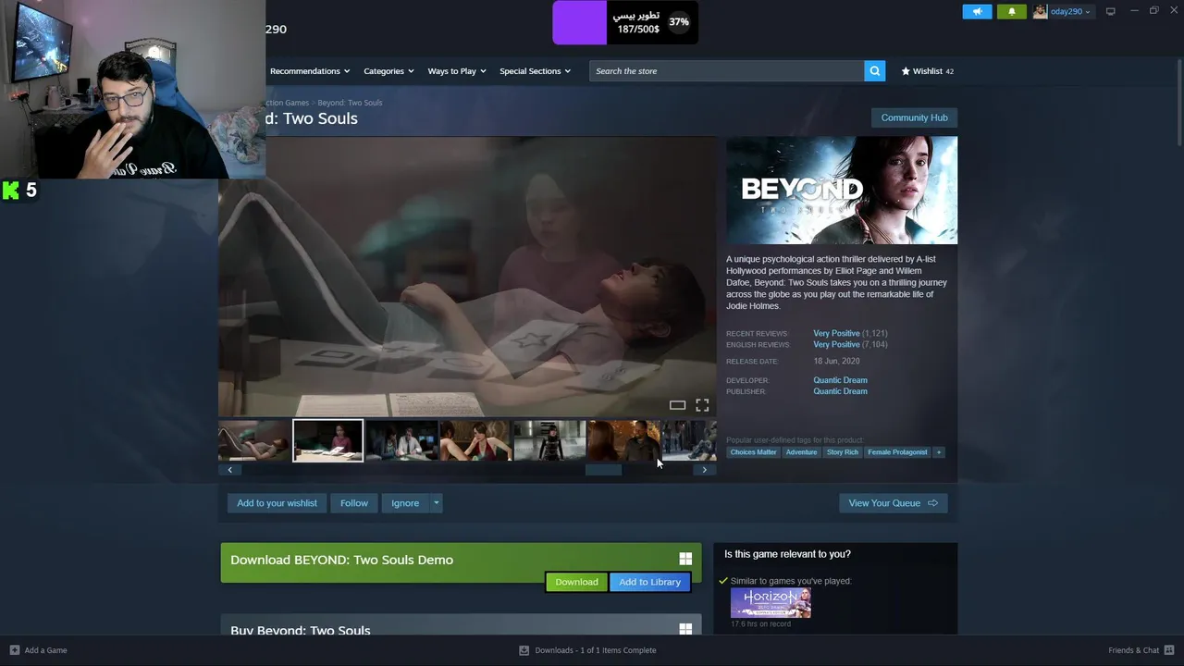
Task: Expand the Recommendations menu
Action: click(310, 71)
